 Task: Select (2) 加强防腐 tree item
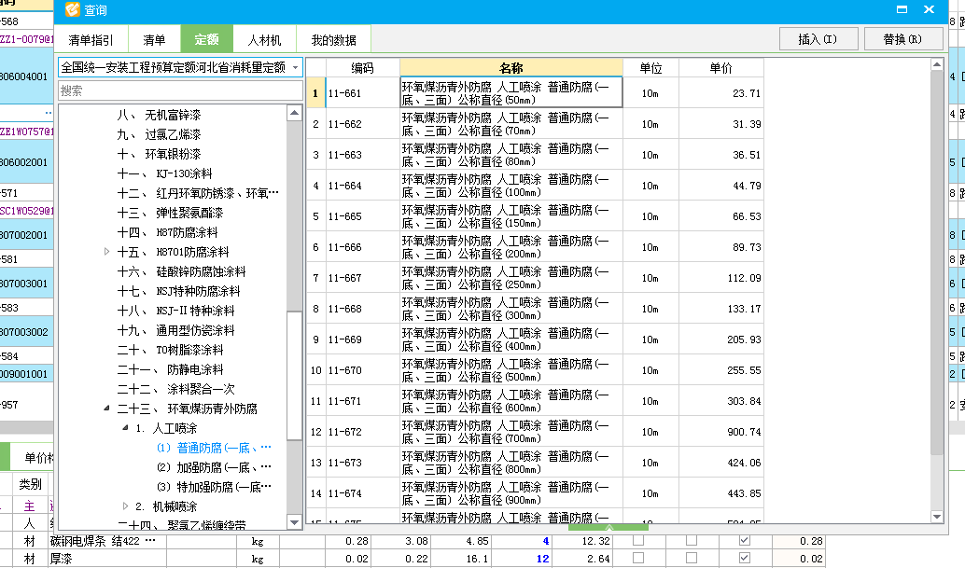[x=214, y=467]
